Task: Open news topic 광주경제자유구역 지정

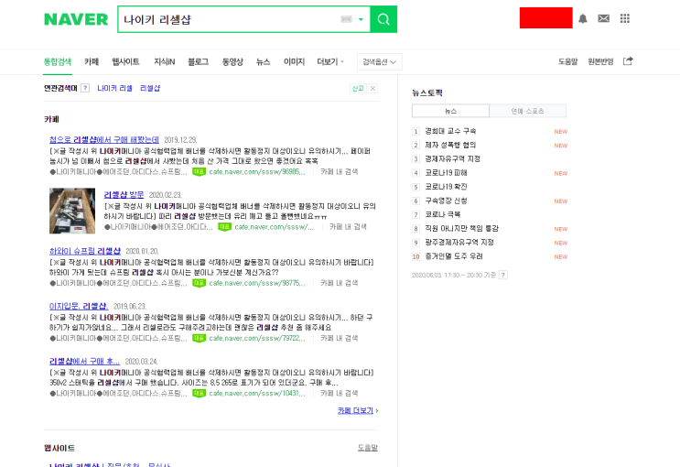Action: coord(459,242)
